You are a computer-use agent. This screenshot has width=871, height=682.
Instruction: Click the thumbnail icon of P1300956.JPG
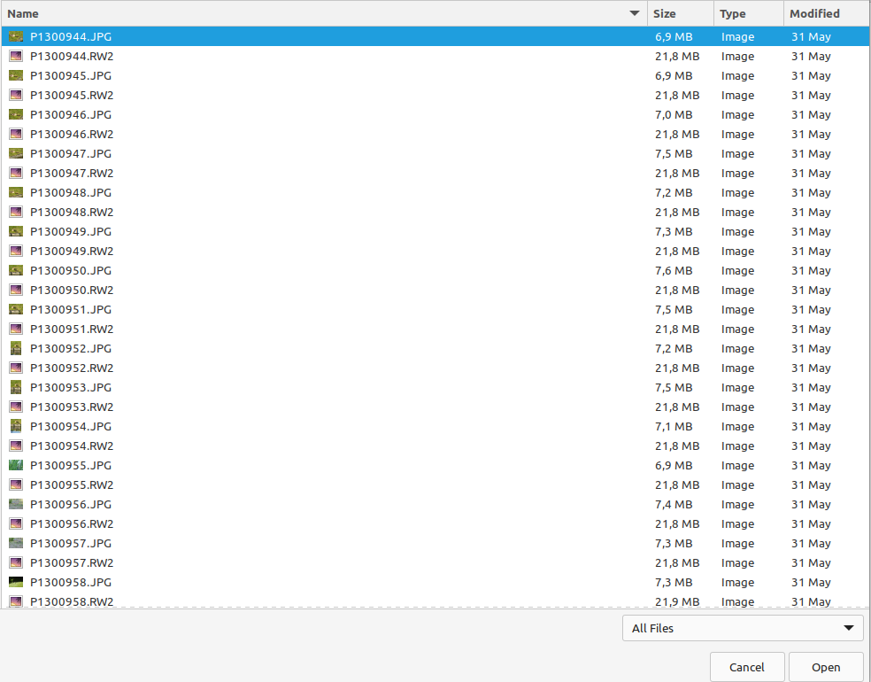tap(16, 504)
